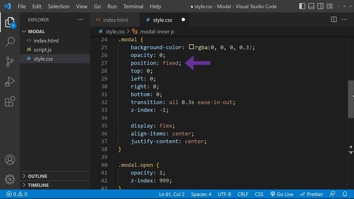This screenshot has height=199, width=354.
Task: Open the File menu
Action: (22, 6)
